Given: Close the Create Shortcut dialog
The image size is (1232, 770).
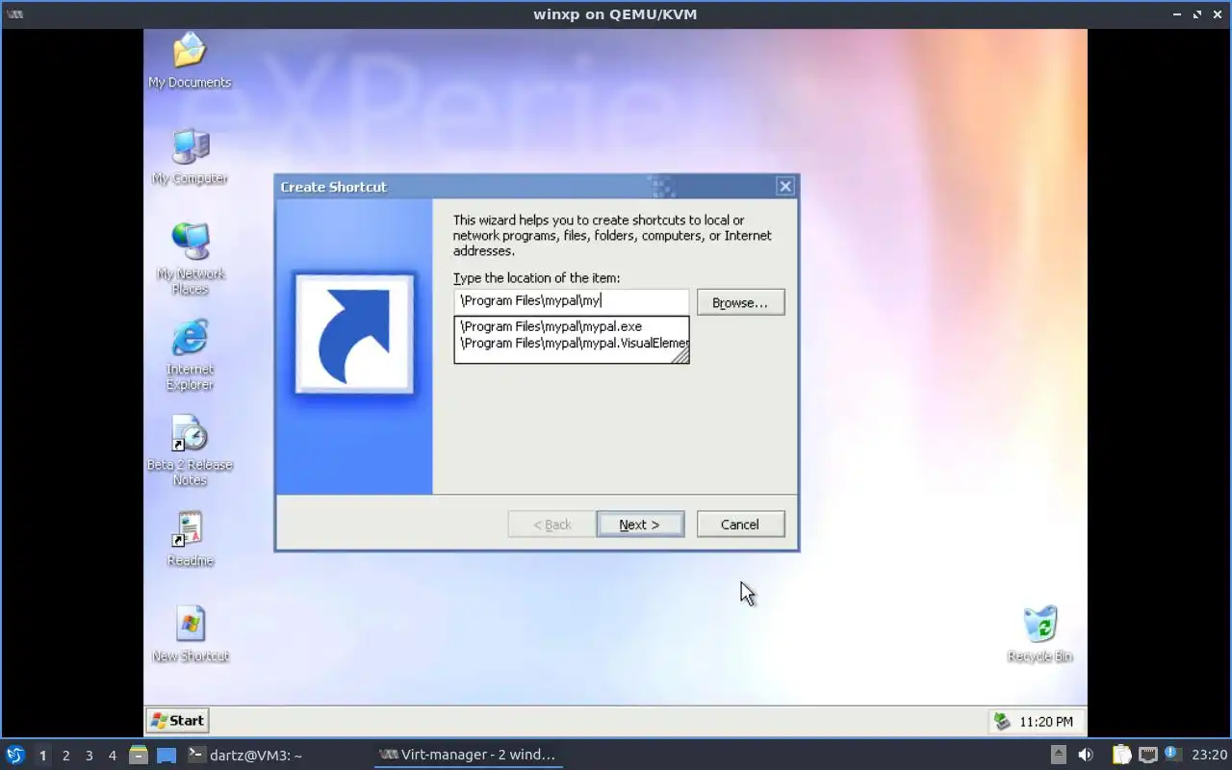Looking at the screenshot, I should tap(785, 187).
